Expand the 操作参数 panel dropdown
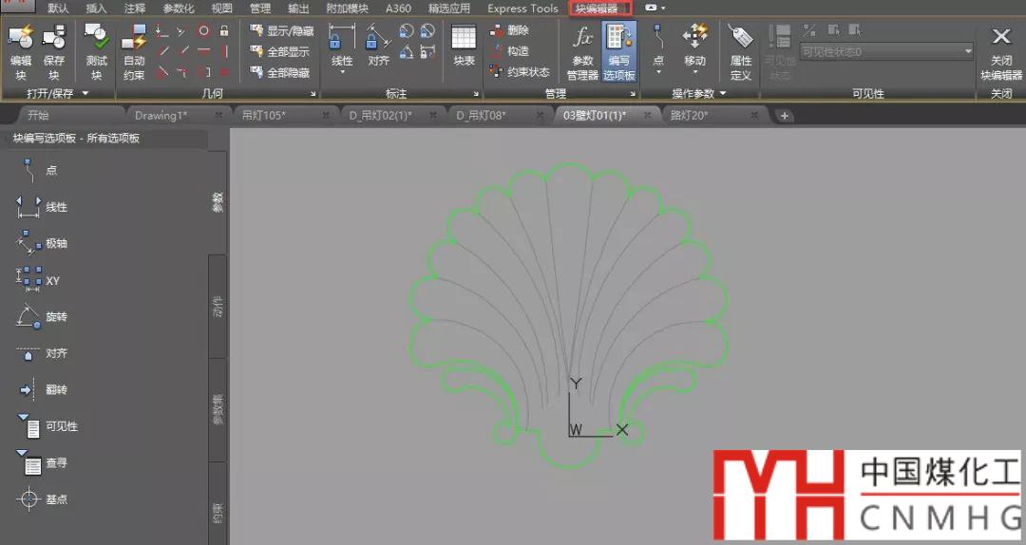1026x545 pixels. click(722, 94)
